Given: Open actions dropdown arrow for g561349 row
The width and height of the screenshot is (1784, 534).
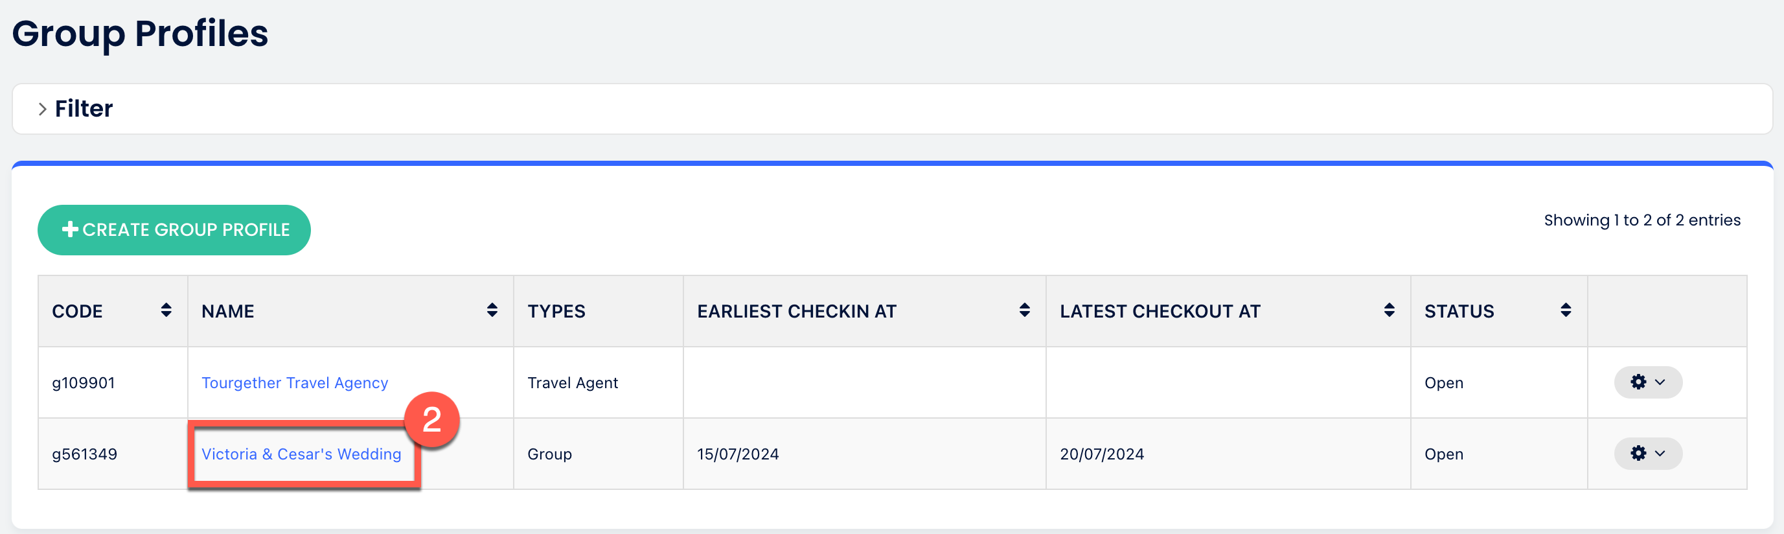Looking at the screenshot, I should point(1660,454).
